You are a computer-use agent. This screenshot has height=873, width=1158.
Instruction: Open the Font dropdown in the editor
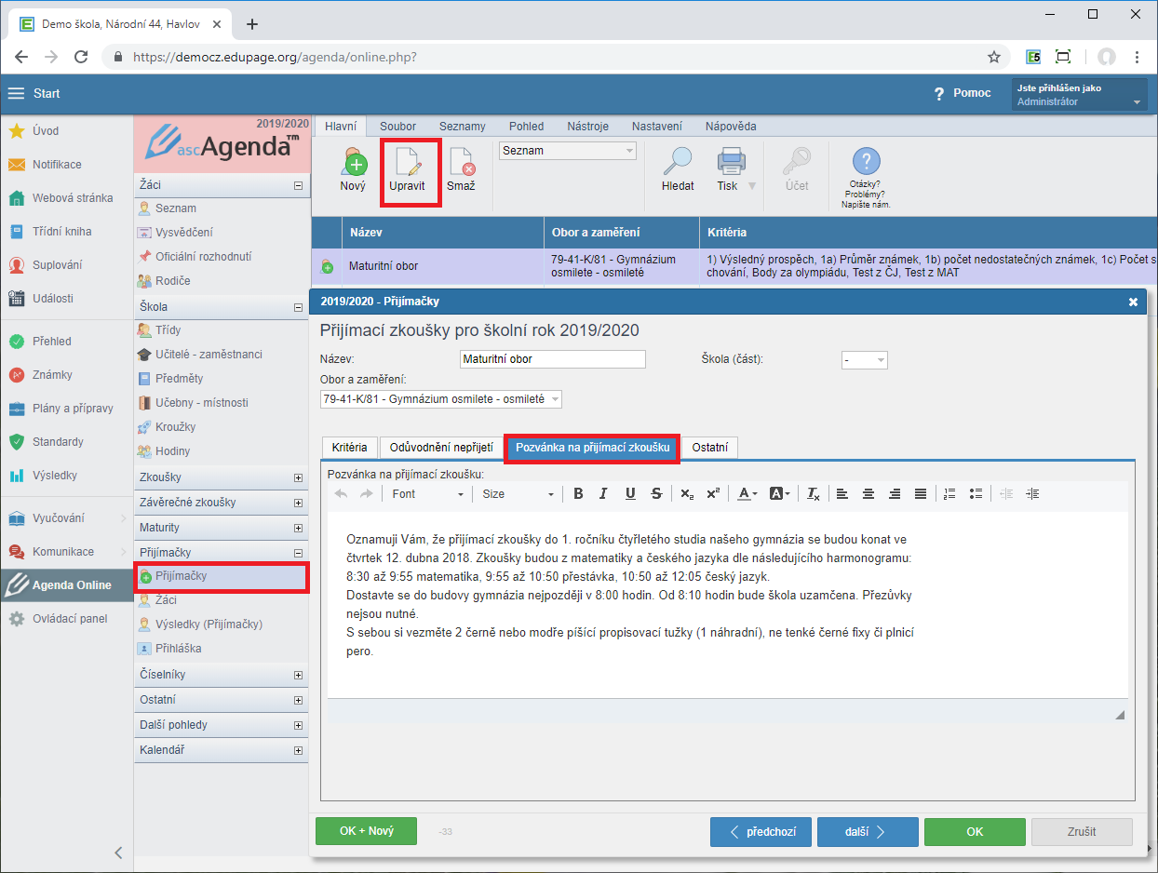(x=427, y=494)
